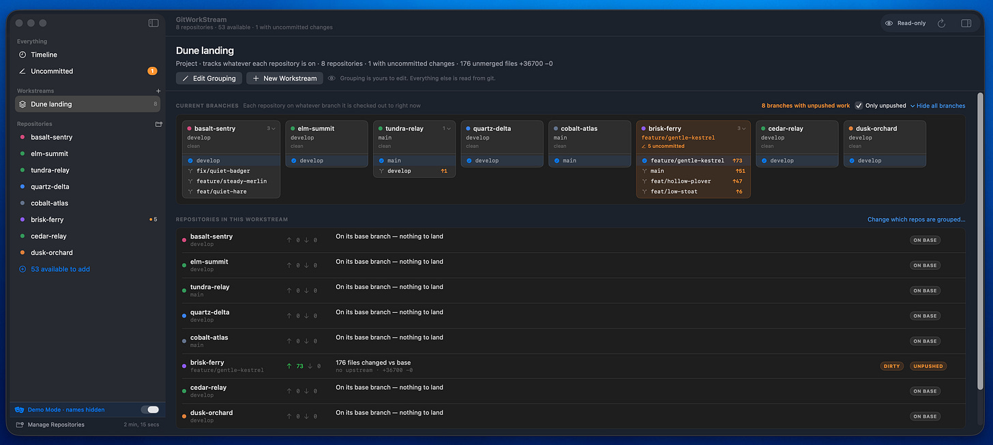Toggle brisk-ferry card's 3 branches chevron

tap(742, 128)
